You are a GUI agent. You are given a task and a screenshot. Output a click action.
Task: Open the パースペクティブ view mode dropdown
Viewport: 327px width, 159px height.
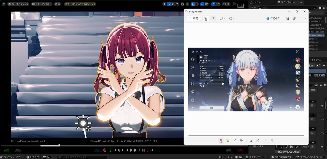(x=18, y=4)
